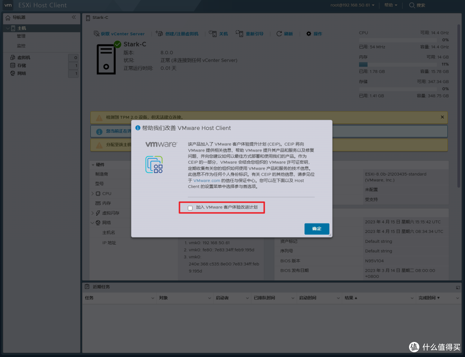Click the 创建/注册虚拟机 toolbar icon
Screen dimensions: 465x357
tap(159, 34)
